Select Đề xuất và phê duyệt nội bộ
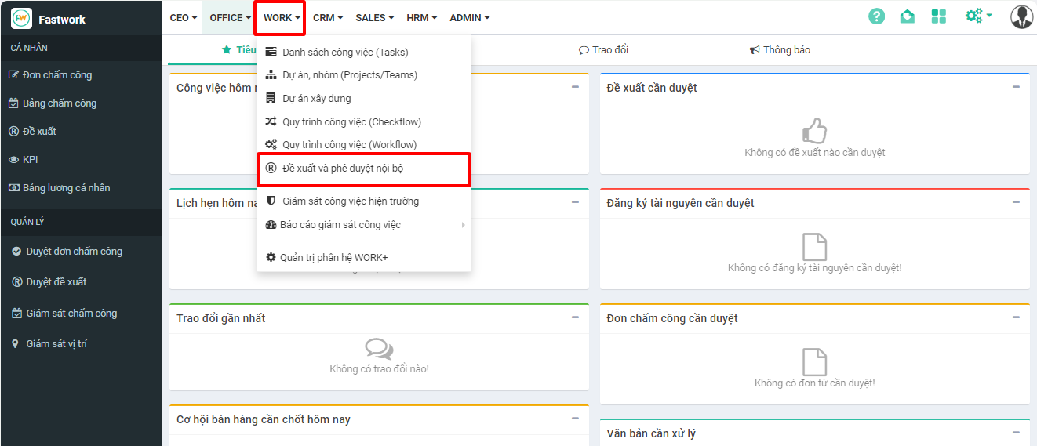 343,169
